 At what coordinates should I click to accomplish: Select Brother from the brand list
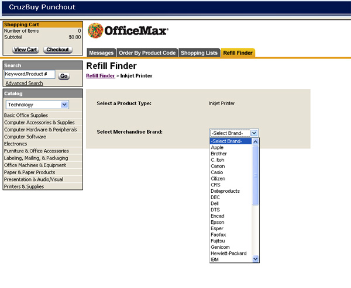tap(230, 154)
